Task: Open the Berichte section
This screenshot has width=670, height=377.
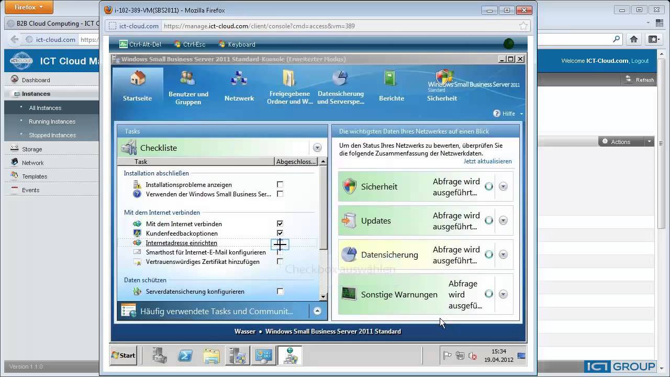Action: tap(392, 86)
